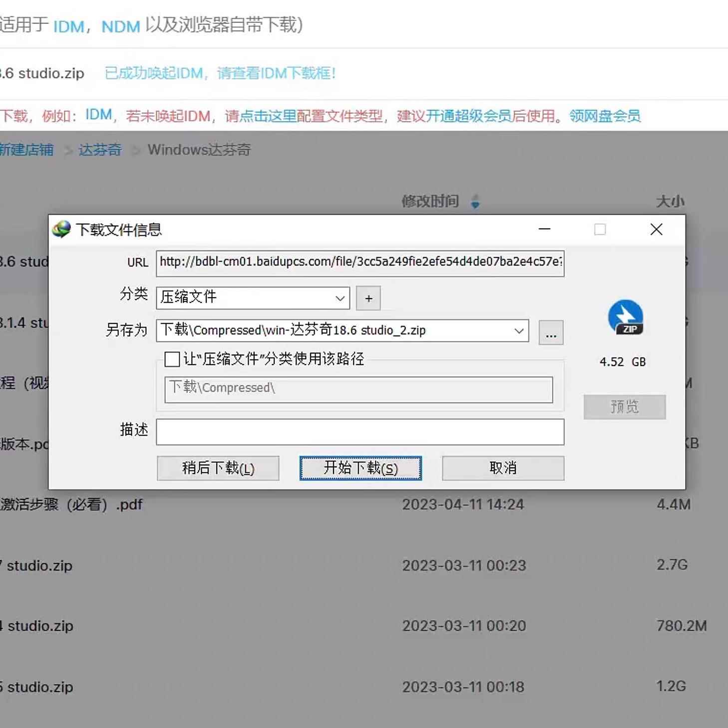
Task: Click the 2023-04-11 14:24 modified time
Action: (x=463, y=504)
